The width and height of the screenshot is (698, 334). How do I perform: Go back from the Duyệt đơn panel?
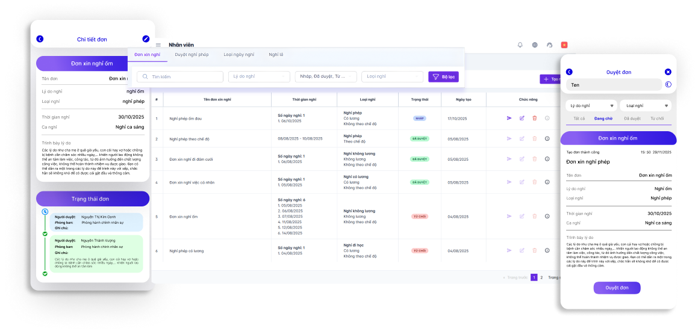pos(569,72)
